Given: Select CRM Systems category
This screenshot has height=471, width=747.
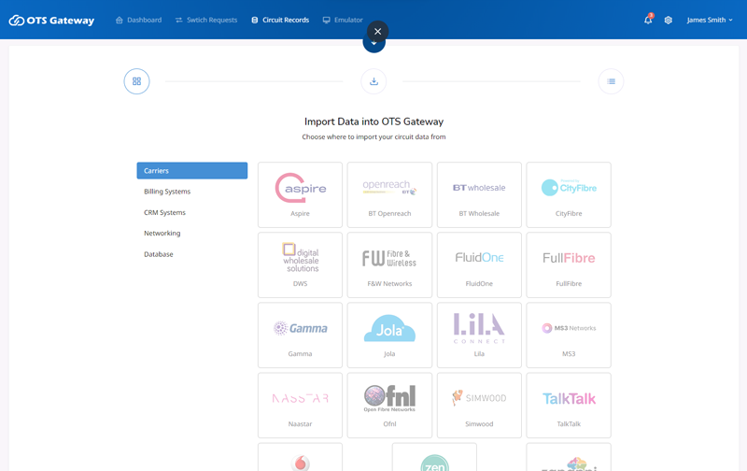Looking at the screenshot, I should click(x=192, y=213).
